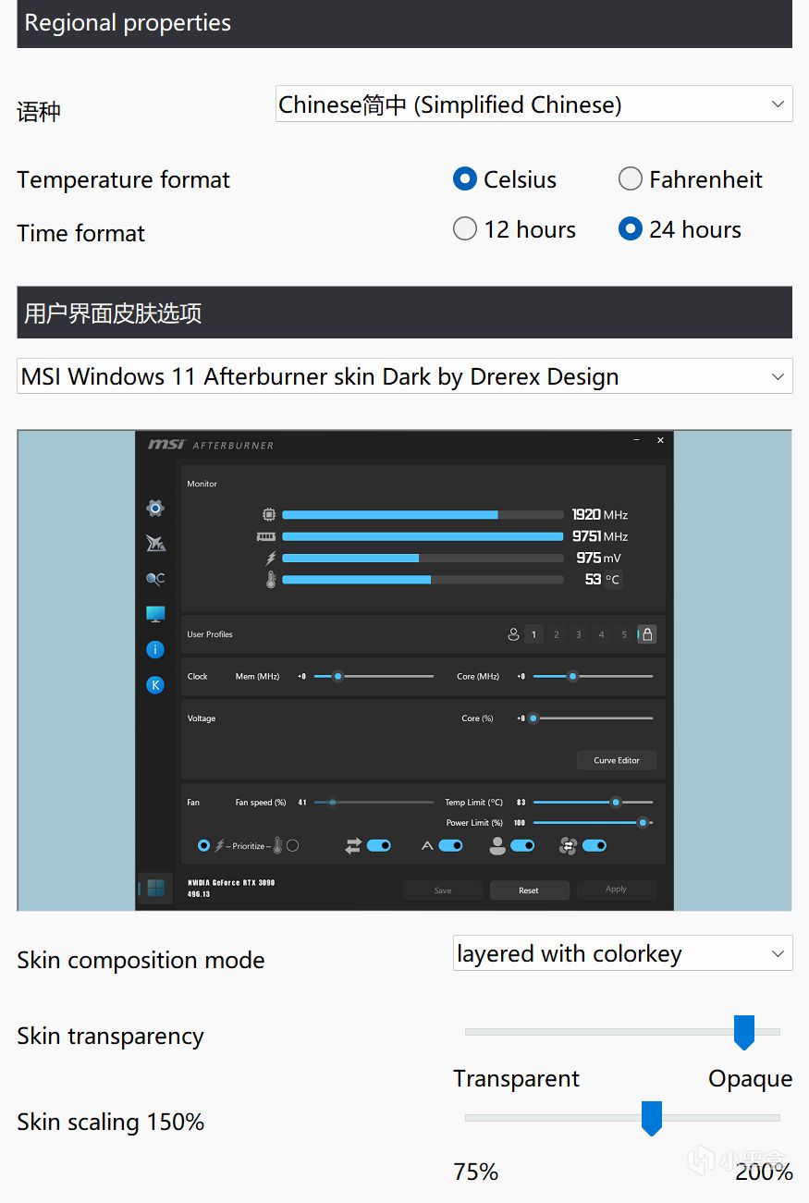Click the Apply button

(x=616, y=890)
